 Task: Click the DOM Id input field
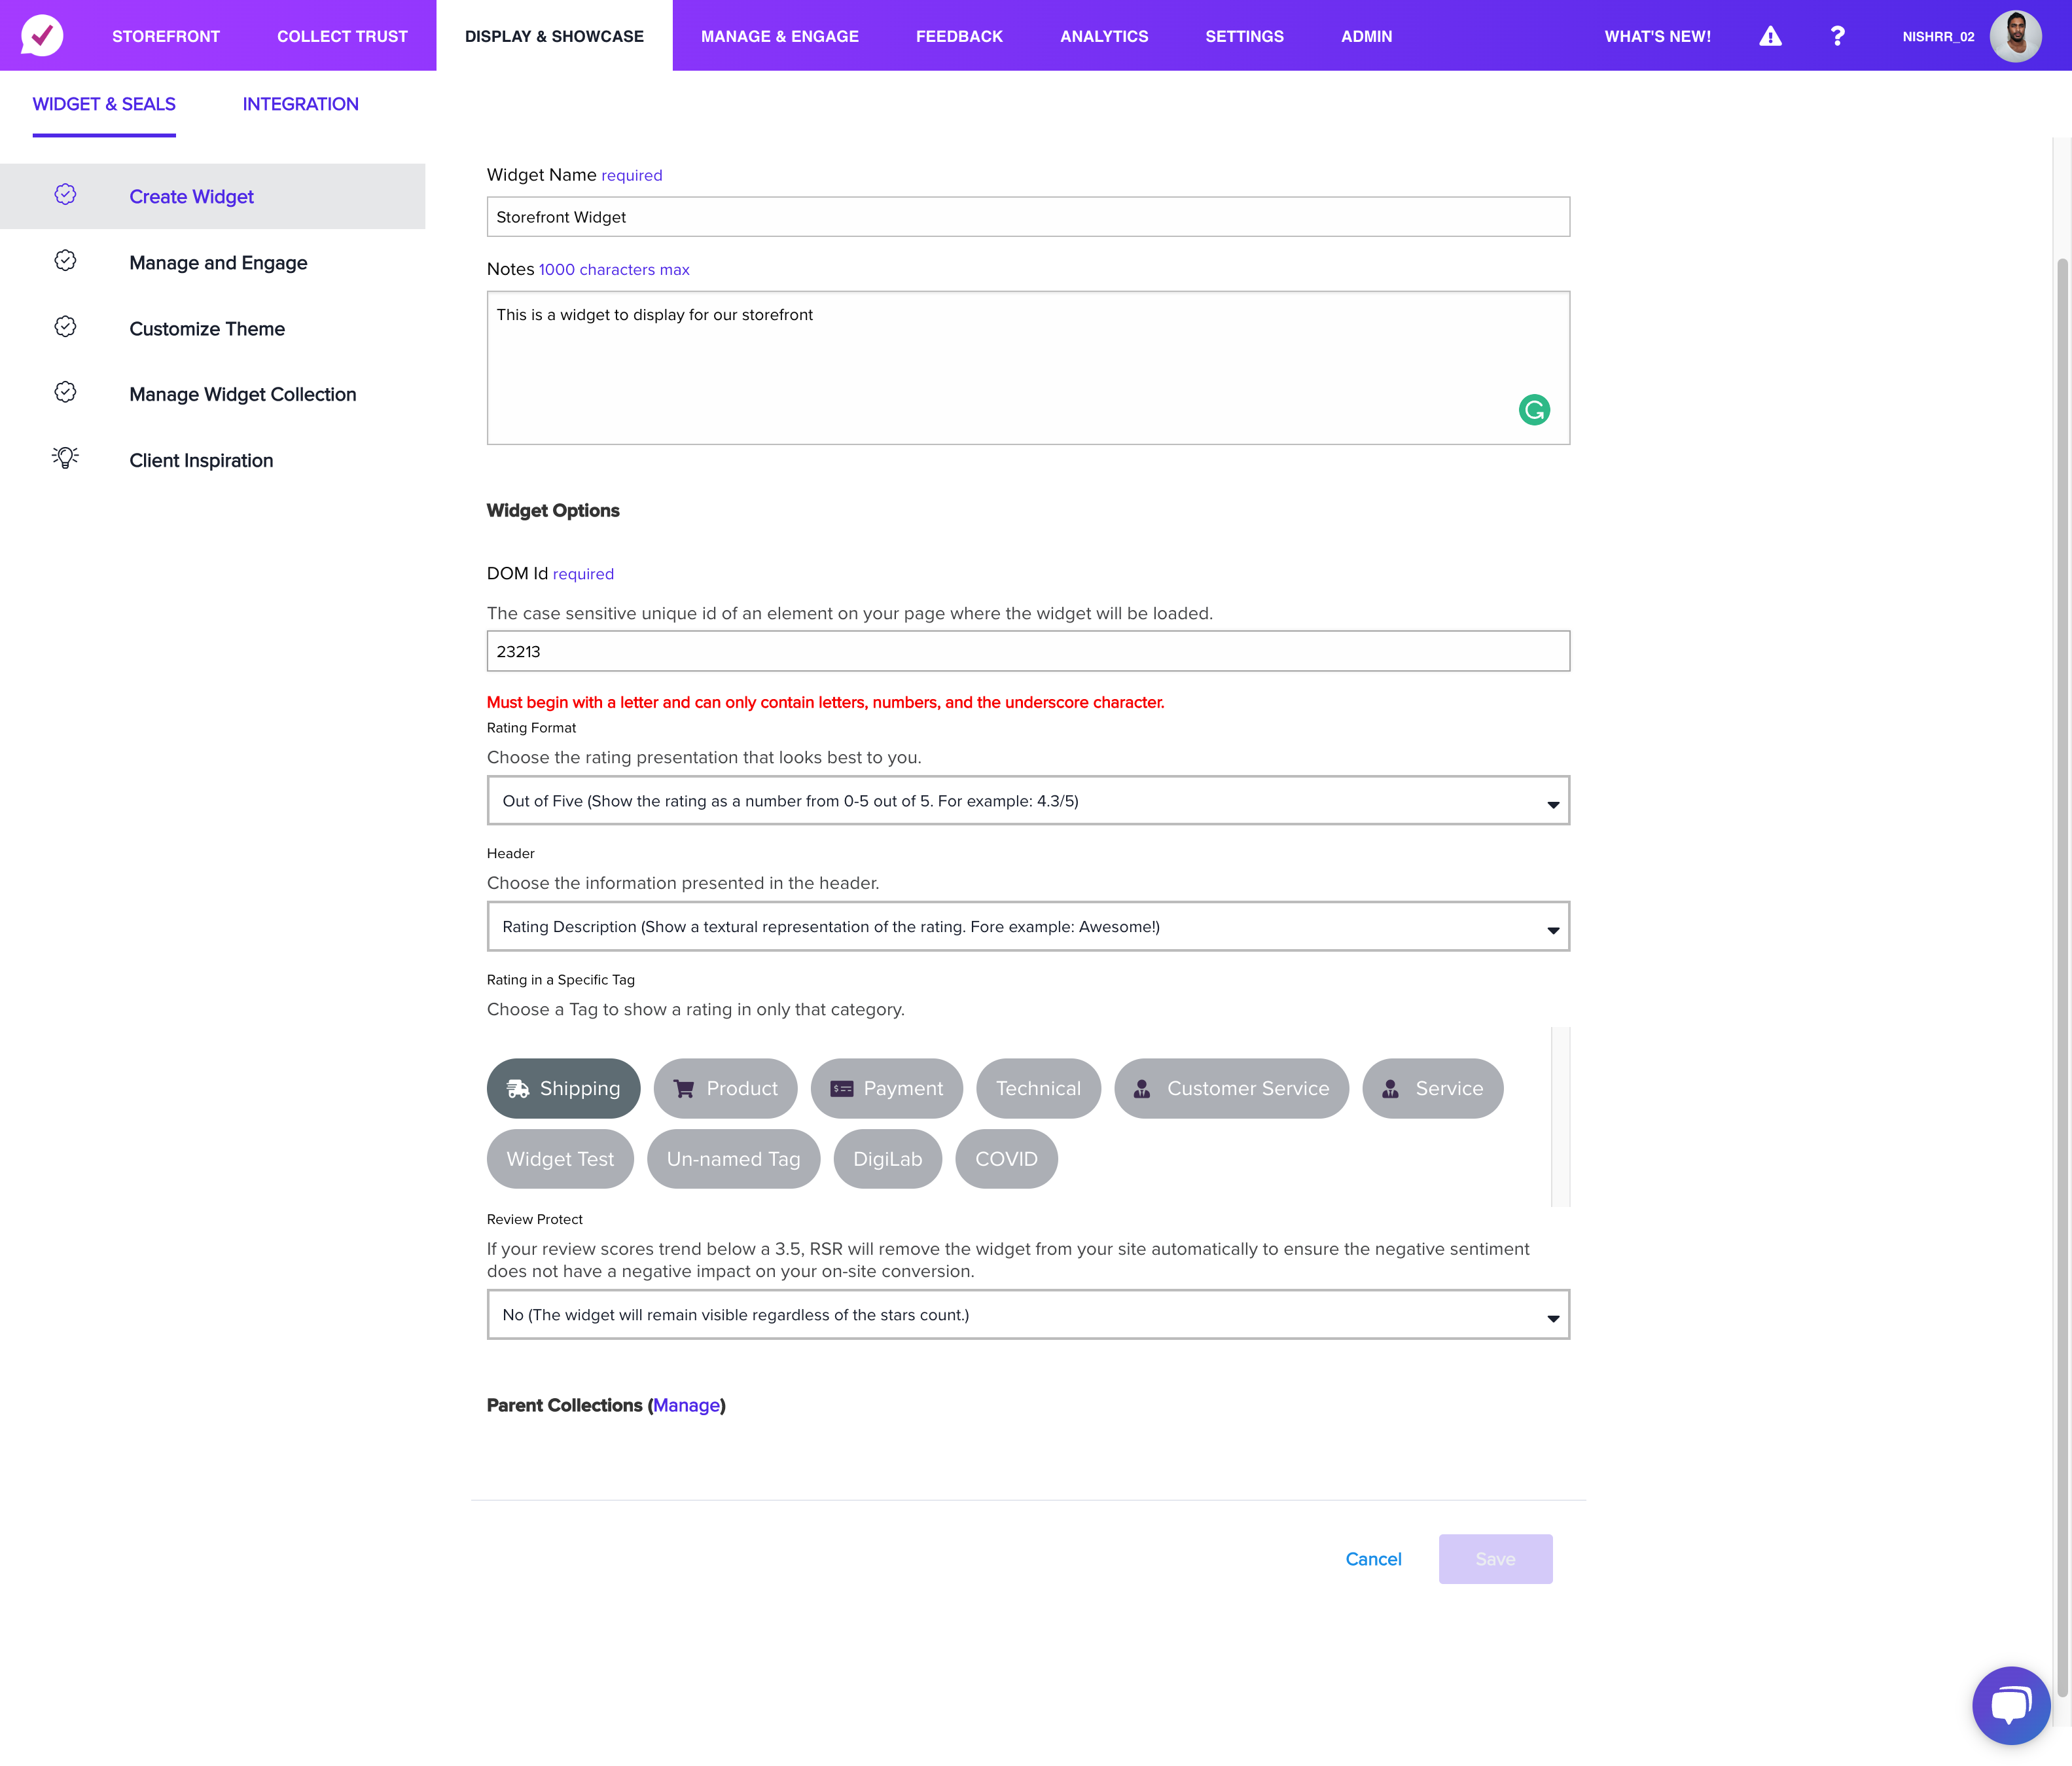point(1028,651)
